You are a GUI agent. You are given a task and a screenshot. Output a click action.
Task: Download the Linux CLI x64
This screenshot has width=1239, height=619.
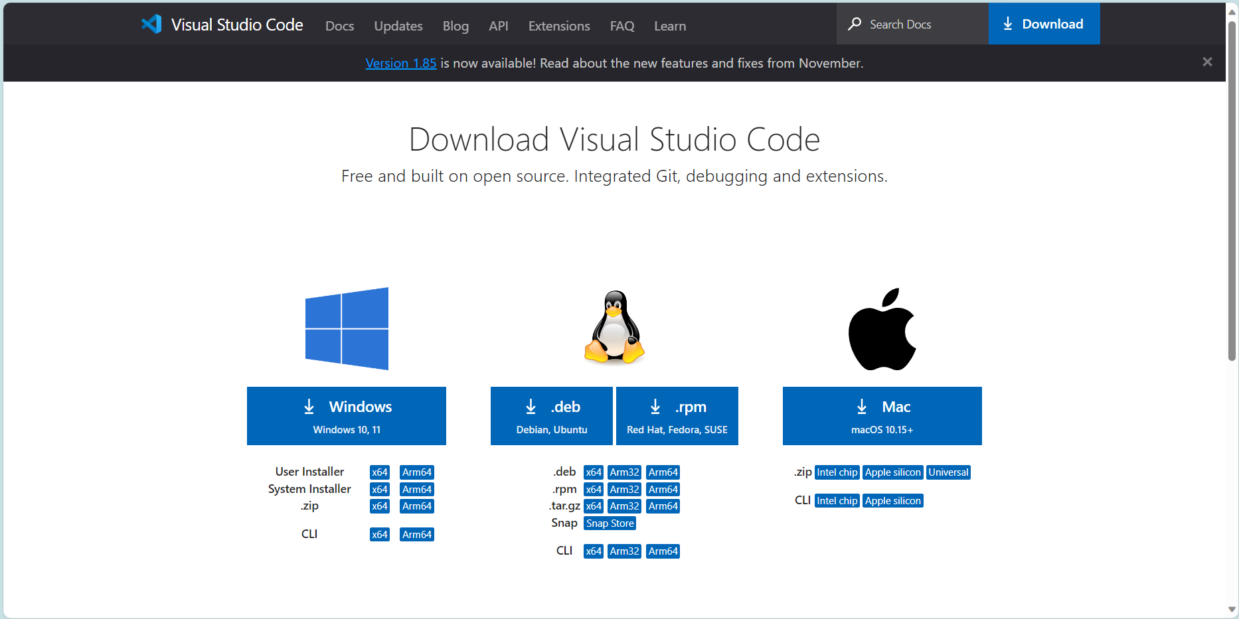point(594,551)
